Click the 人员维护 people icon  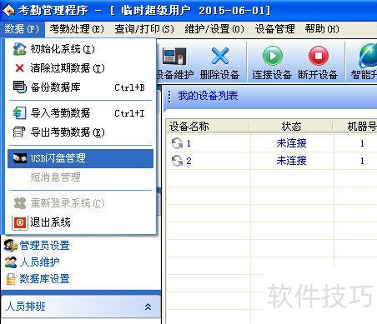tap(11, 262)
